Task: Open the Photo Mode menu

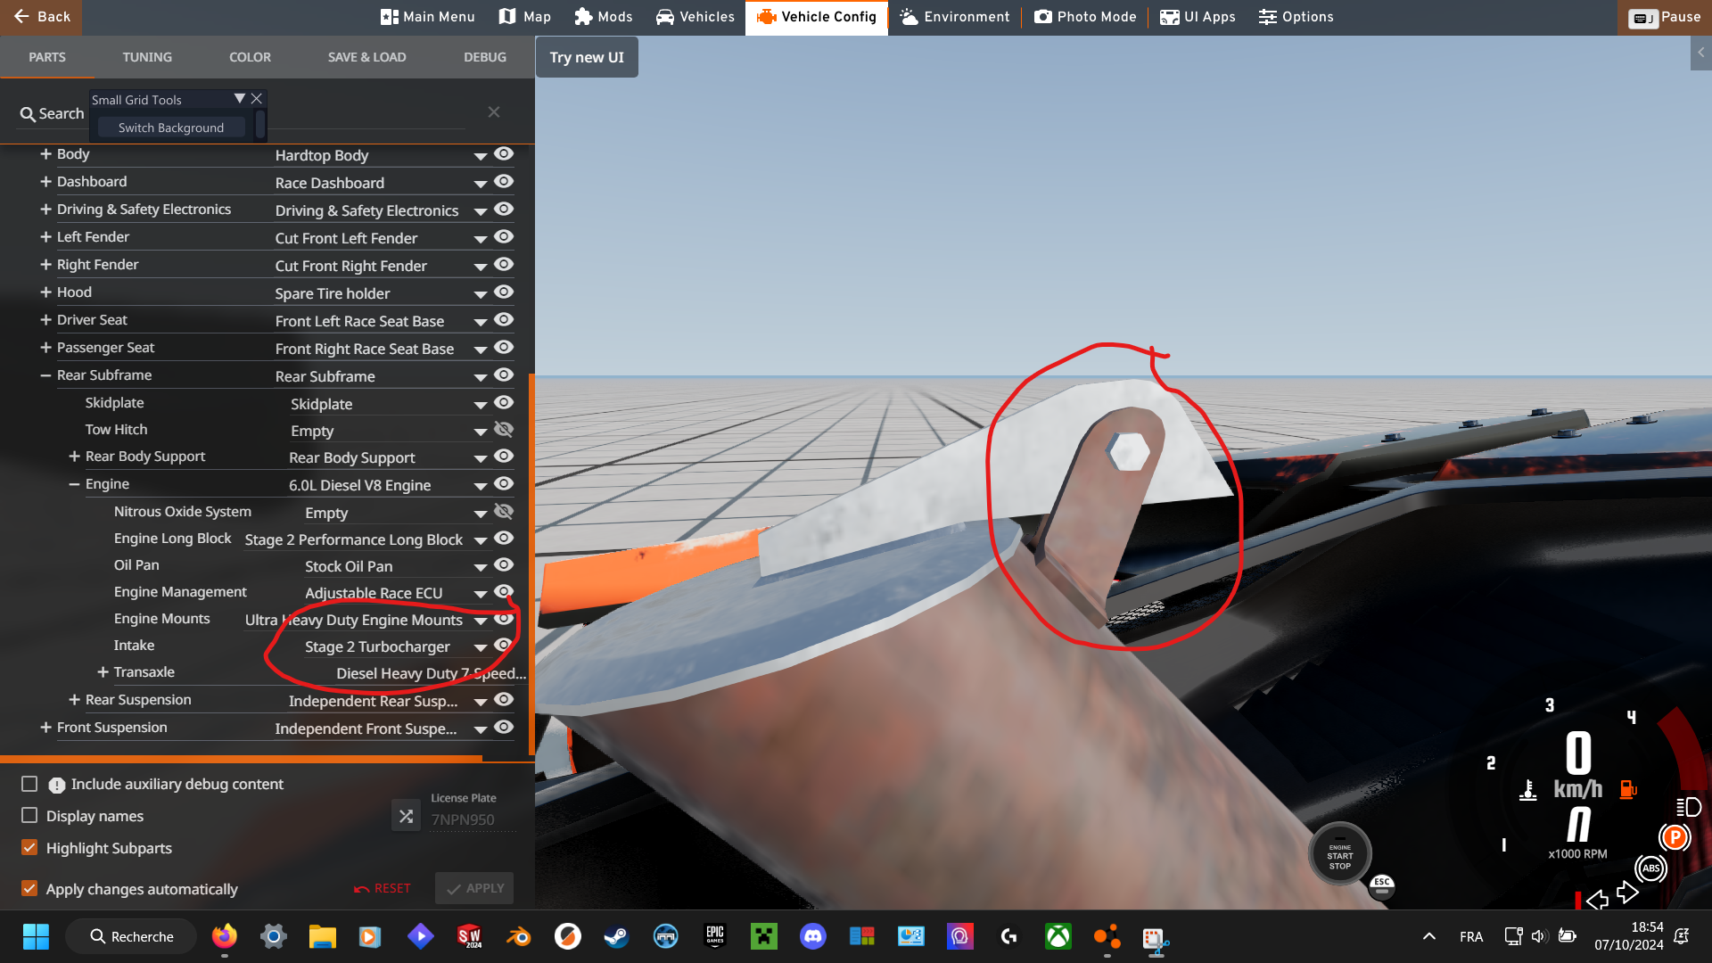Action: 1085,17
